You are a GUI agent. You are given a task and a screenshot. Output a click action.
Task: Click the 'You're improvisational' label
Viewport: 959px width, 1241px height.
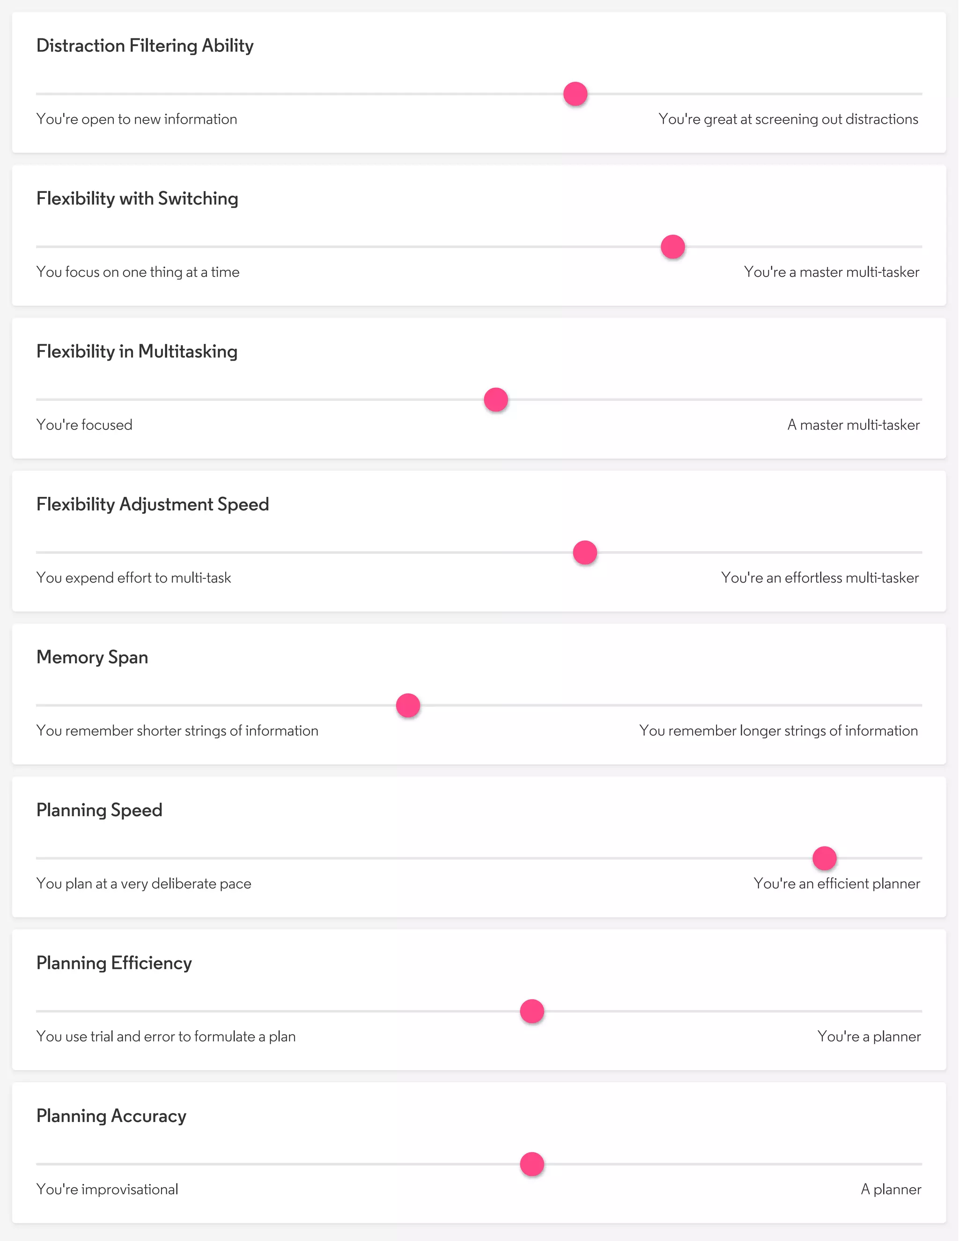107,1189
